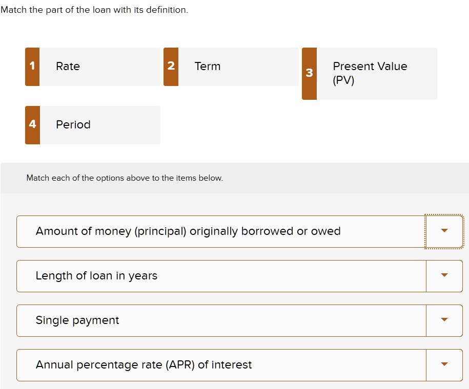The width and height of the screenshot is (469, 389).
Task: Click the numbered badge 1 beside Rate
Action: tap(31, 66)
